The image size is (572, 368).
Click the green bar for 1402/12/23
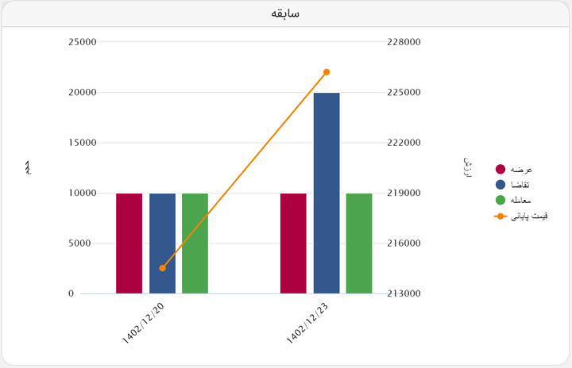click(359, 243)
